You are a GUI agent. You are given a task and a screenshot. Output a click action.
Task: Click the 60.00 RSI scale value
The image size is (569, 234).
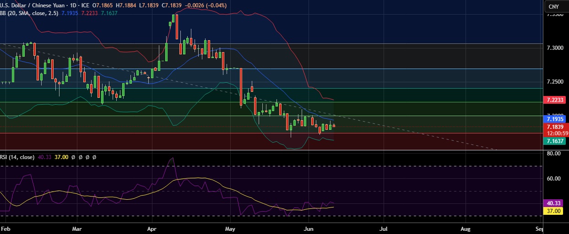[x=554, y=179]
